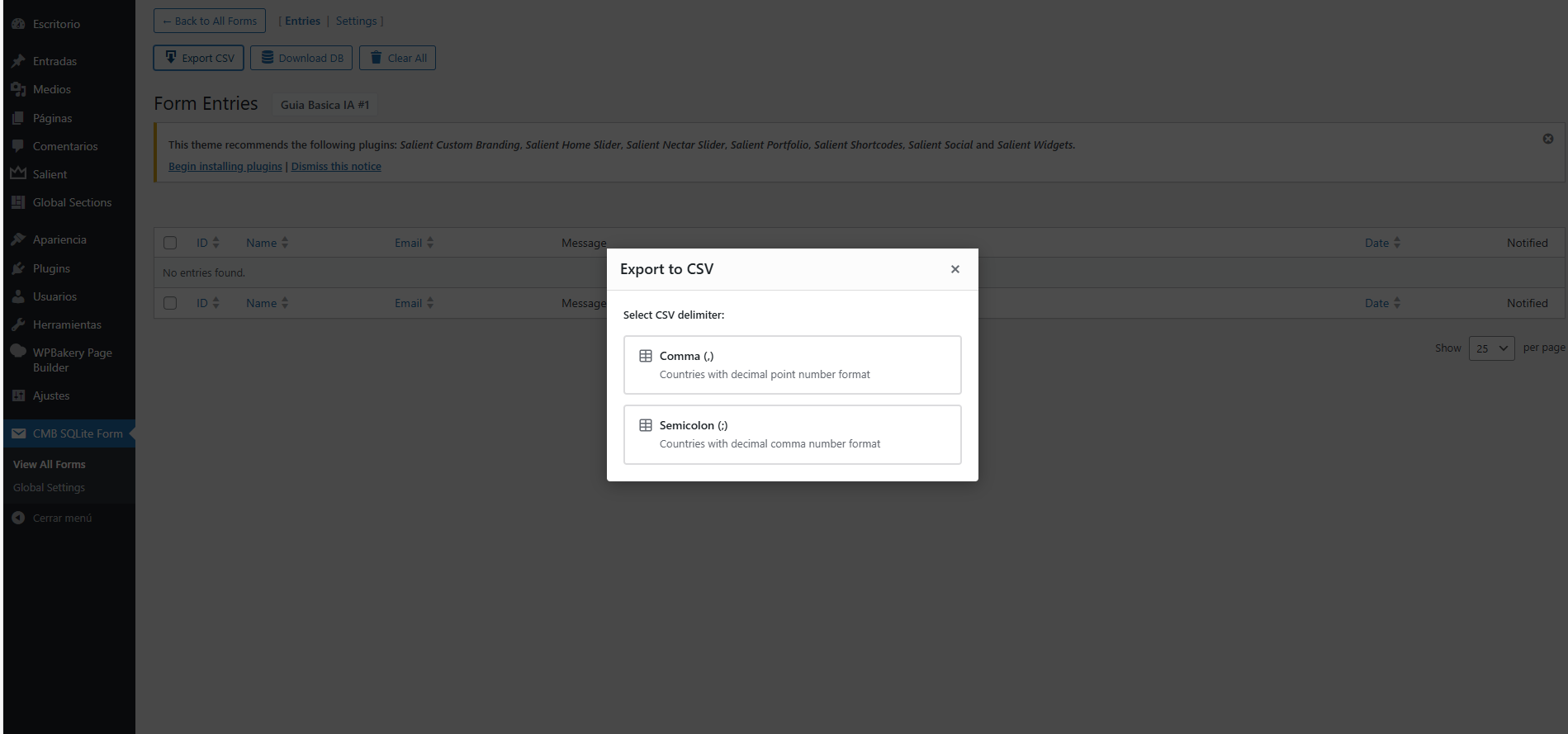
Task: Follow the Begin installing plugins link
Action: tap(225, 166)
